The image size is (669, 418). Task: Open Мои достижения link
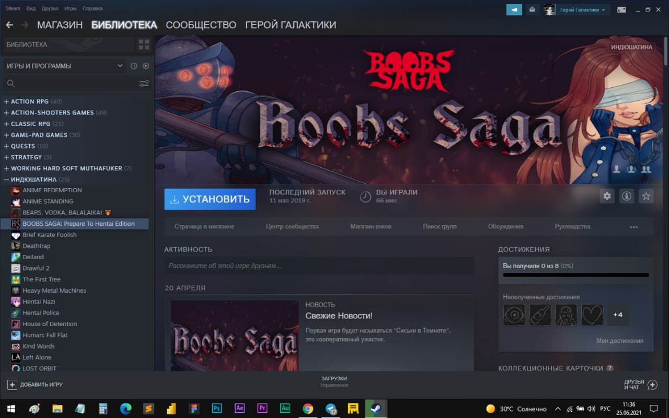pyautogui.click(x=620, y=341)
